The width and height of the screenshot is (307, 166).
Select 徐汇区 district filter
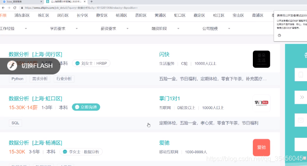tap(43, 15)
